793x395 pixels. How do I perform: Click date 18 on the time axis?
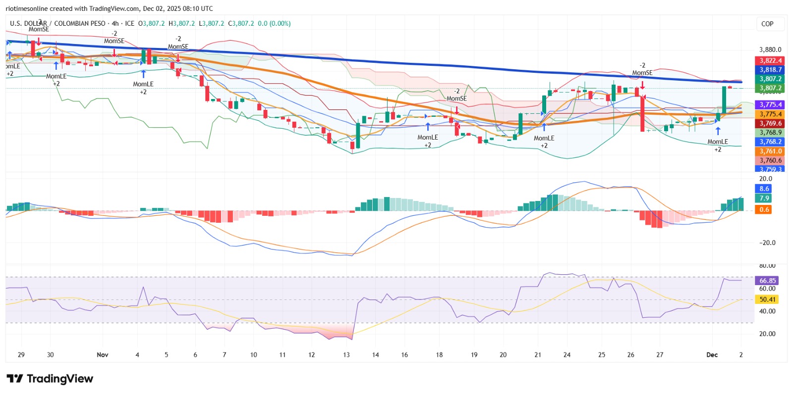coord(439,354)
